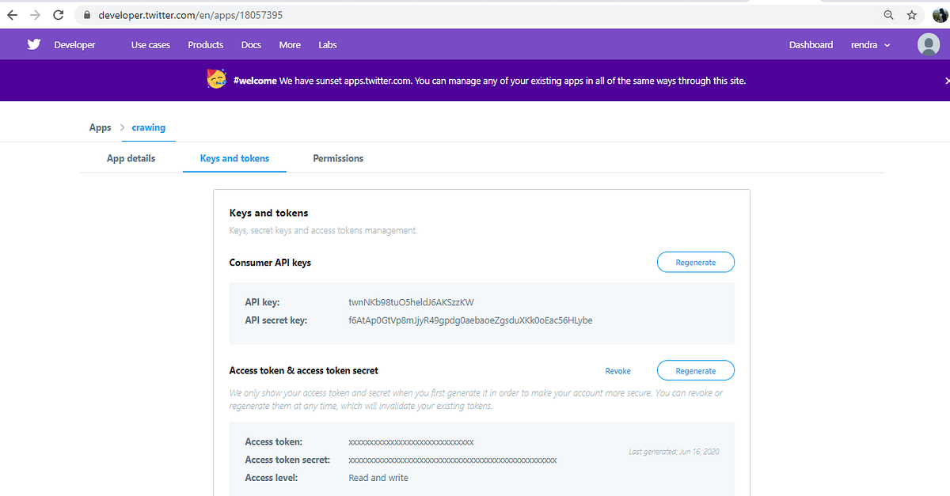The height and width of the screenshot is (496, 950).
Task: Dismiss the #welcome banner with the X
Action: [947, 80]
